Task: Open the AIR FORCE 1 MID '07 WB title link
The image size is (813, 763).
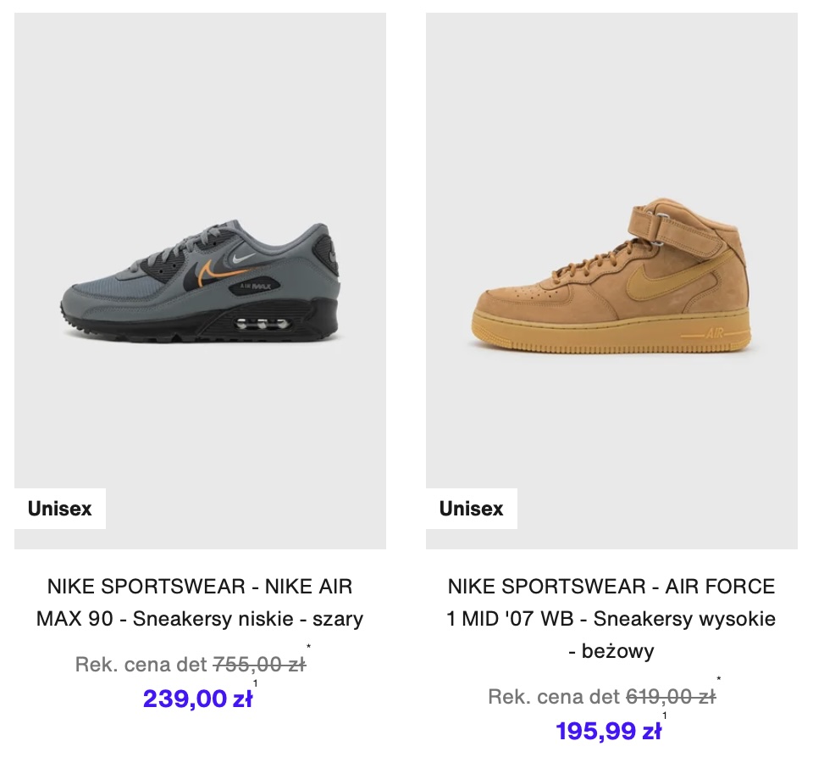Action: (x=611, y=619)
